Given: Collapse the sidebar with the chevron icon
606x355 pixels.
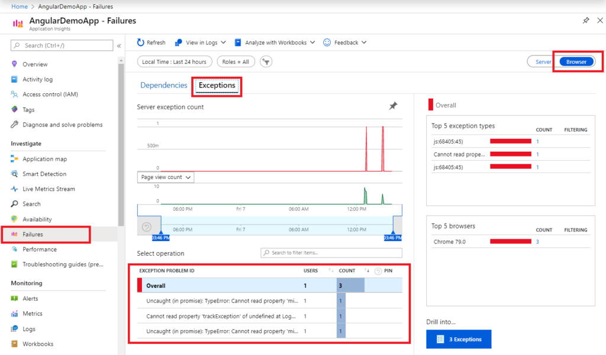Looking at the screenshot, I should 119,45.
